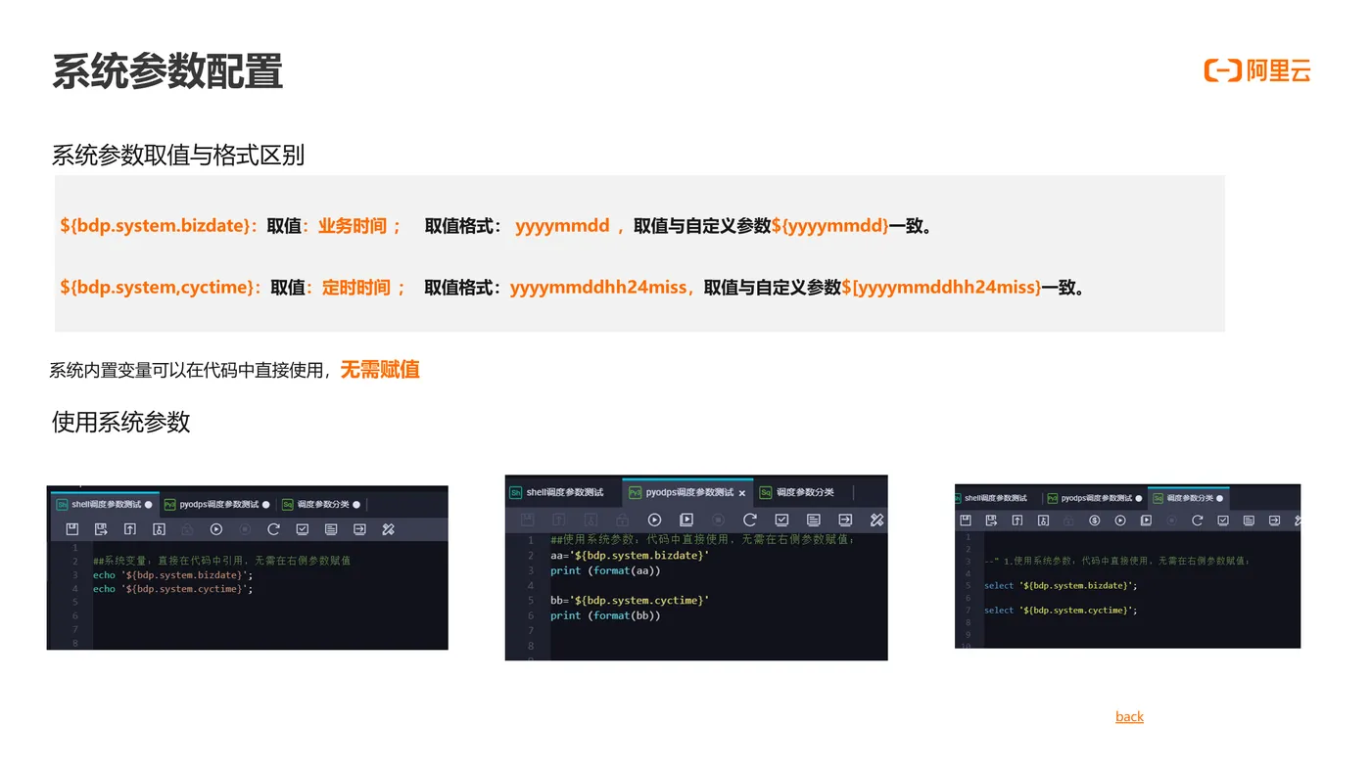Click the smoke-test checkmark icon in the shell editor
This screenshot has height=771, width=1371.
coord(303,529)
